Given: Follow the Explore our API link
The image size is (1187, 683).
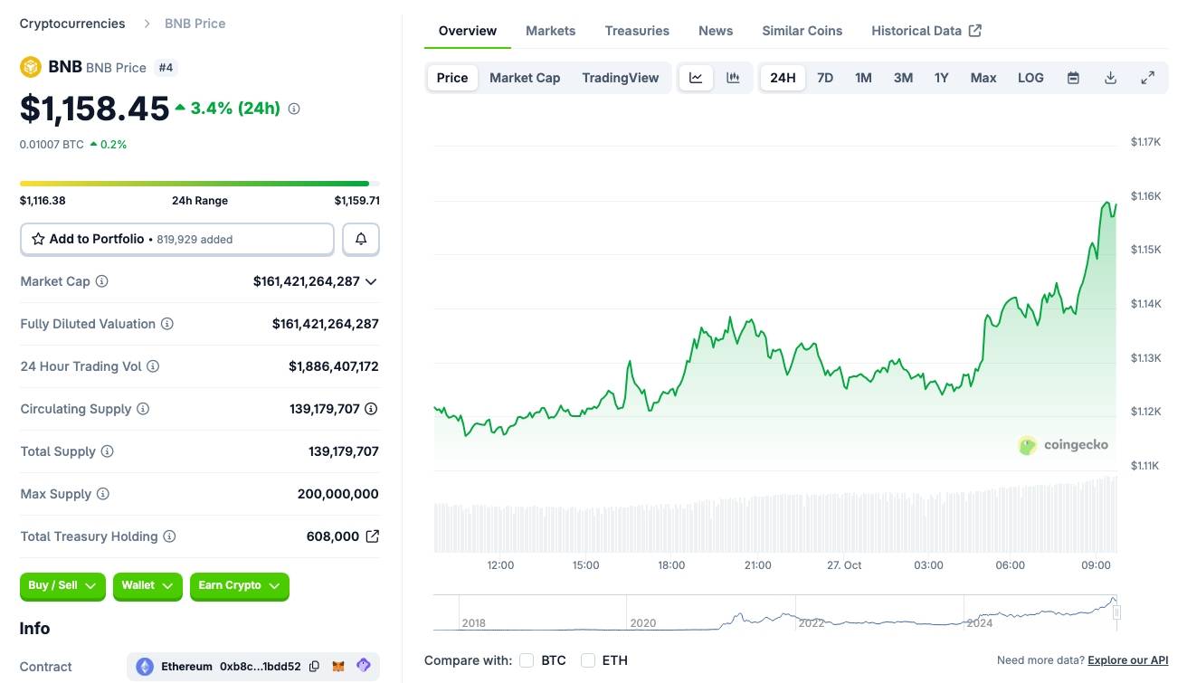Looking at the screenshot, I should click(x=1127, y=660).
